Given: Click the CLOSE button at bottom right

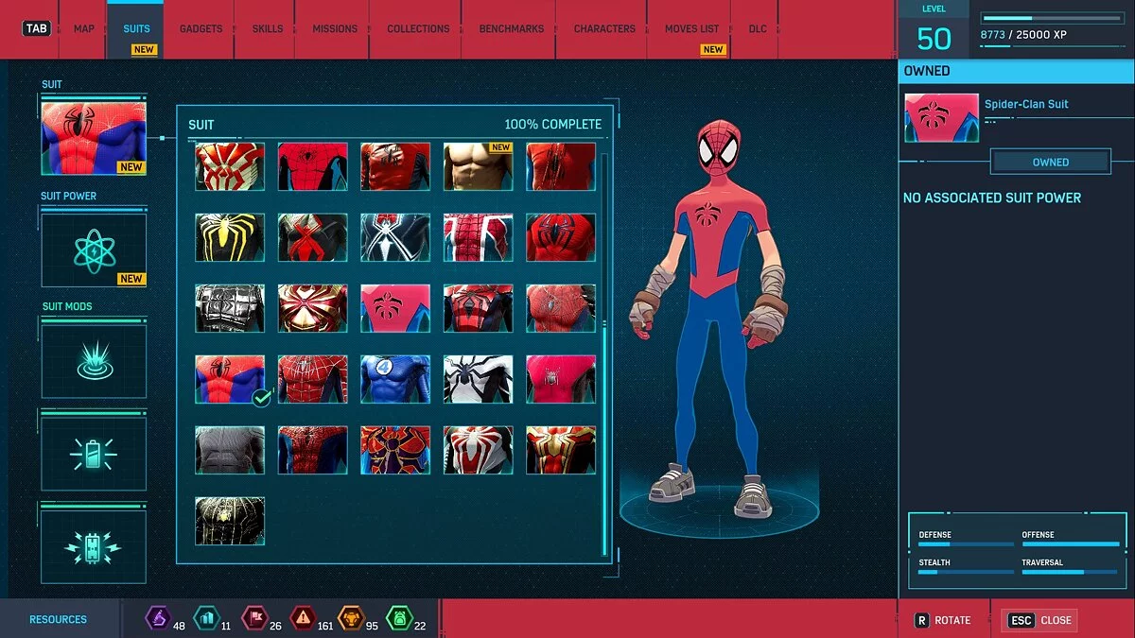Looking at the screenshot, I should [x=1039, y=620].
